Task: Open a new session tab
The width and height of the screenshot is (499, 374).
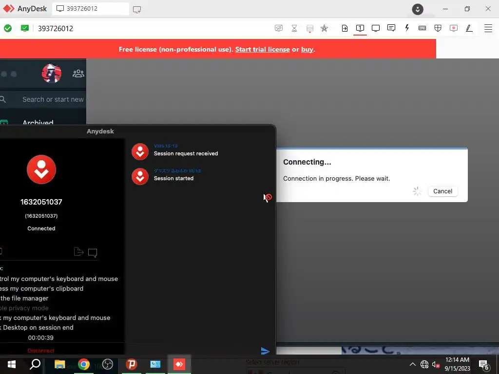Action: point(137,10)
